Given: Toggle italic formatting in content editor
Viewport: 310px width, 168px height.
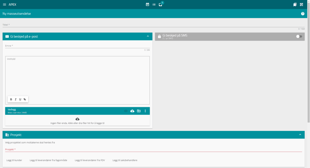Looking at the screenshot, I should pyautogui.click(x=16, y=100).
